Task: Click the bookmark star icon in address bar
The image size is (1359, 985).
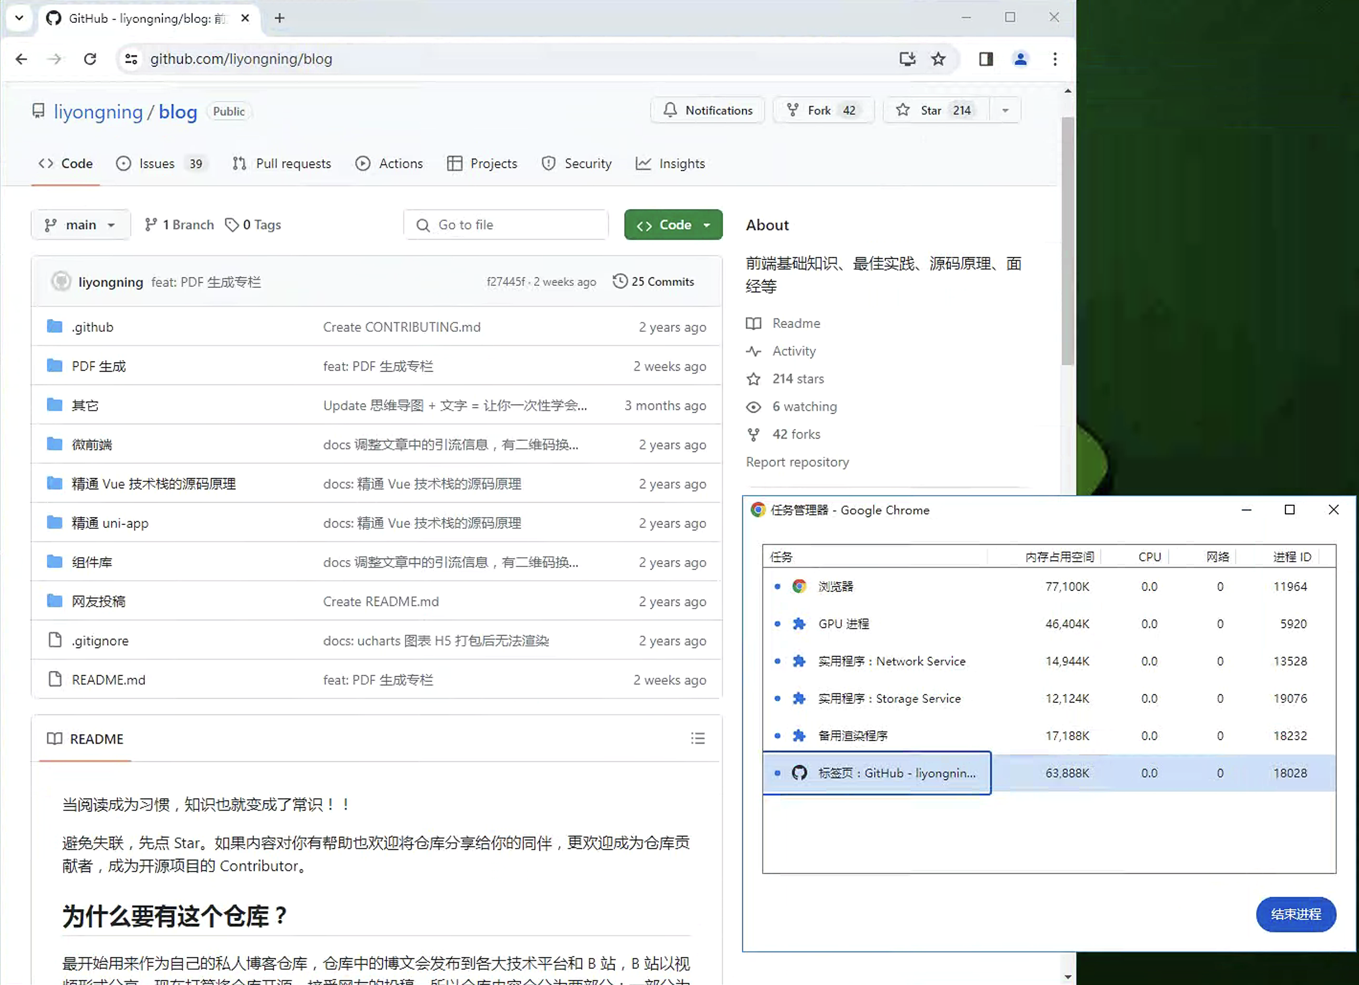Action: tap(938, 59)
